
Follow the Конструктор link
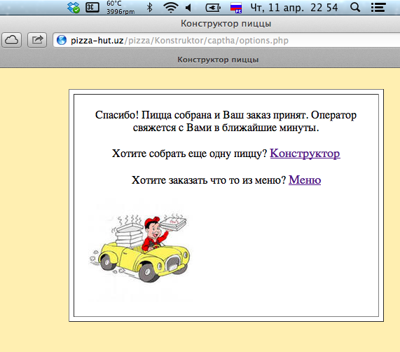(x=305, y=154)
